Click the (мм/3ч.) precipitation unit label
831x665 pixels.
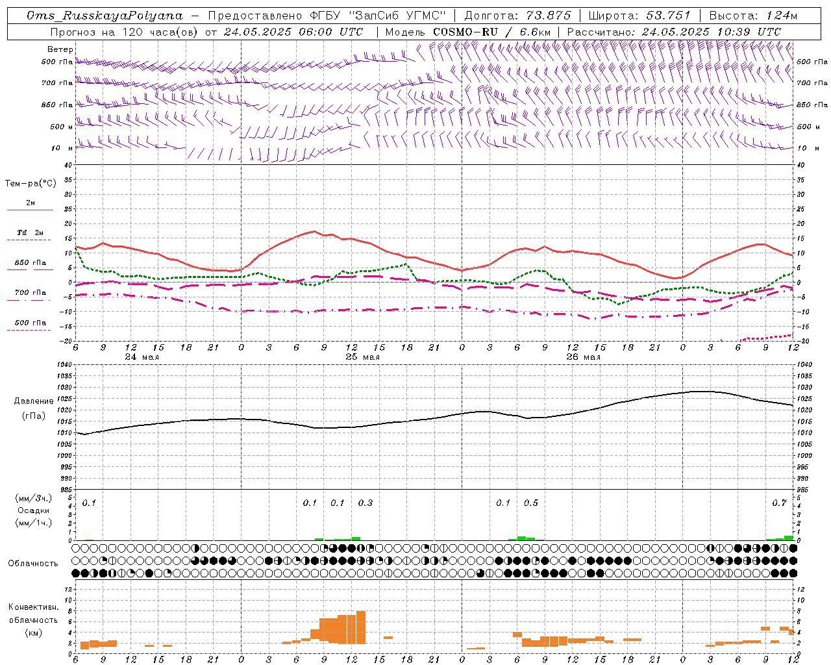(x=34, y=499)
